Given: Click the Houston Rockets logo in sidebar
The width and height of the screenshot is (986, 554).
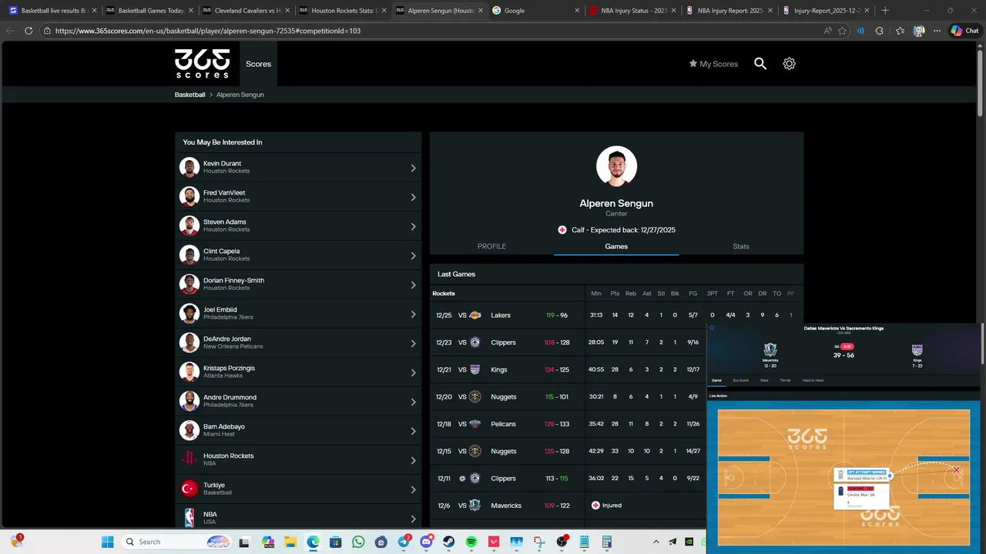Looking at the screenshot, I should tap(189, 459).
